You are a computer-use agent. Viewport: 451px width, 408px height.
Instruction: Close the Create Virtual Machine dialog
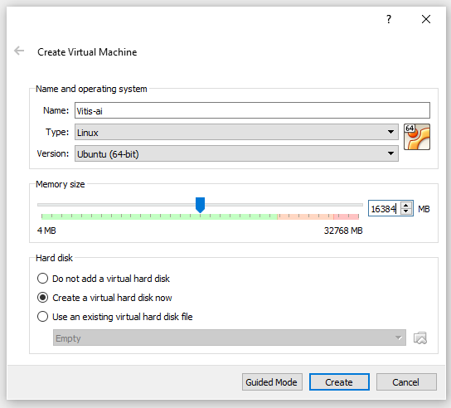426,19
